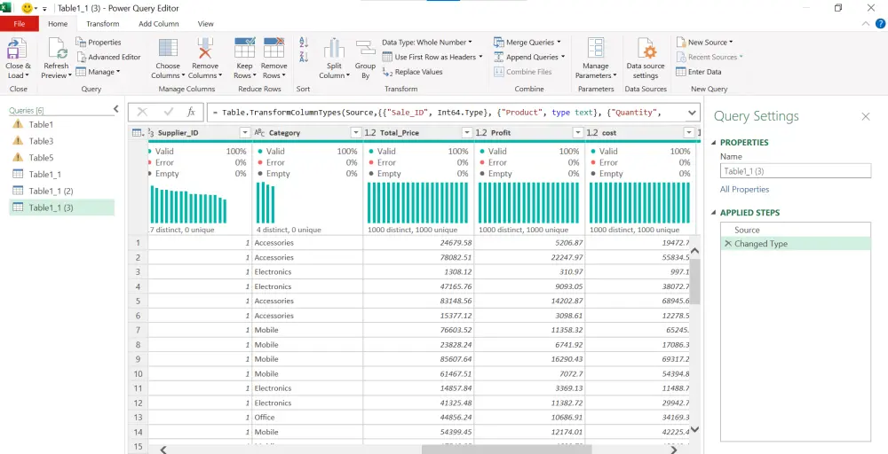Open the New Source dropdown
The width and height of the screenshot is (888, 454).
(x=704, y=43)
